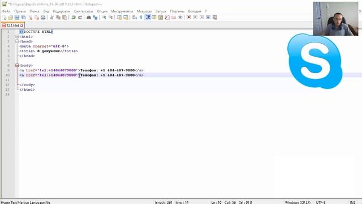Zoom out using the toolbar magnifier
The width and height of the screenshot is (362, 204).
point(110,18)
